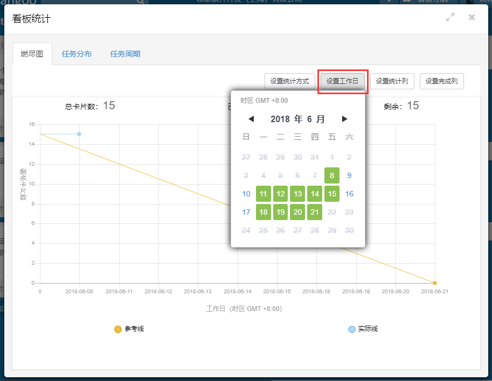
Task: Select the 燃尽图 tab
Action: tap(32, 54)
